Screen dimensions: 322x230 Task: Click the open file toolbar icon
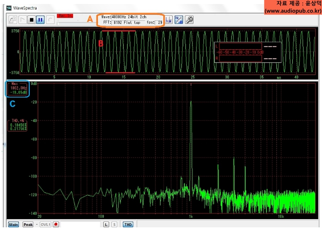click(x=13, y=20)
